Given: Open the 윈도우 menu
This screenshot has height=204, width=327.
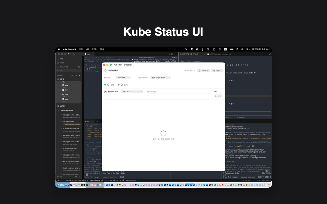Looking at the screenshot, I should tap(94, 49).
